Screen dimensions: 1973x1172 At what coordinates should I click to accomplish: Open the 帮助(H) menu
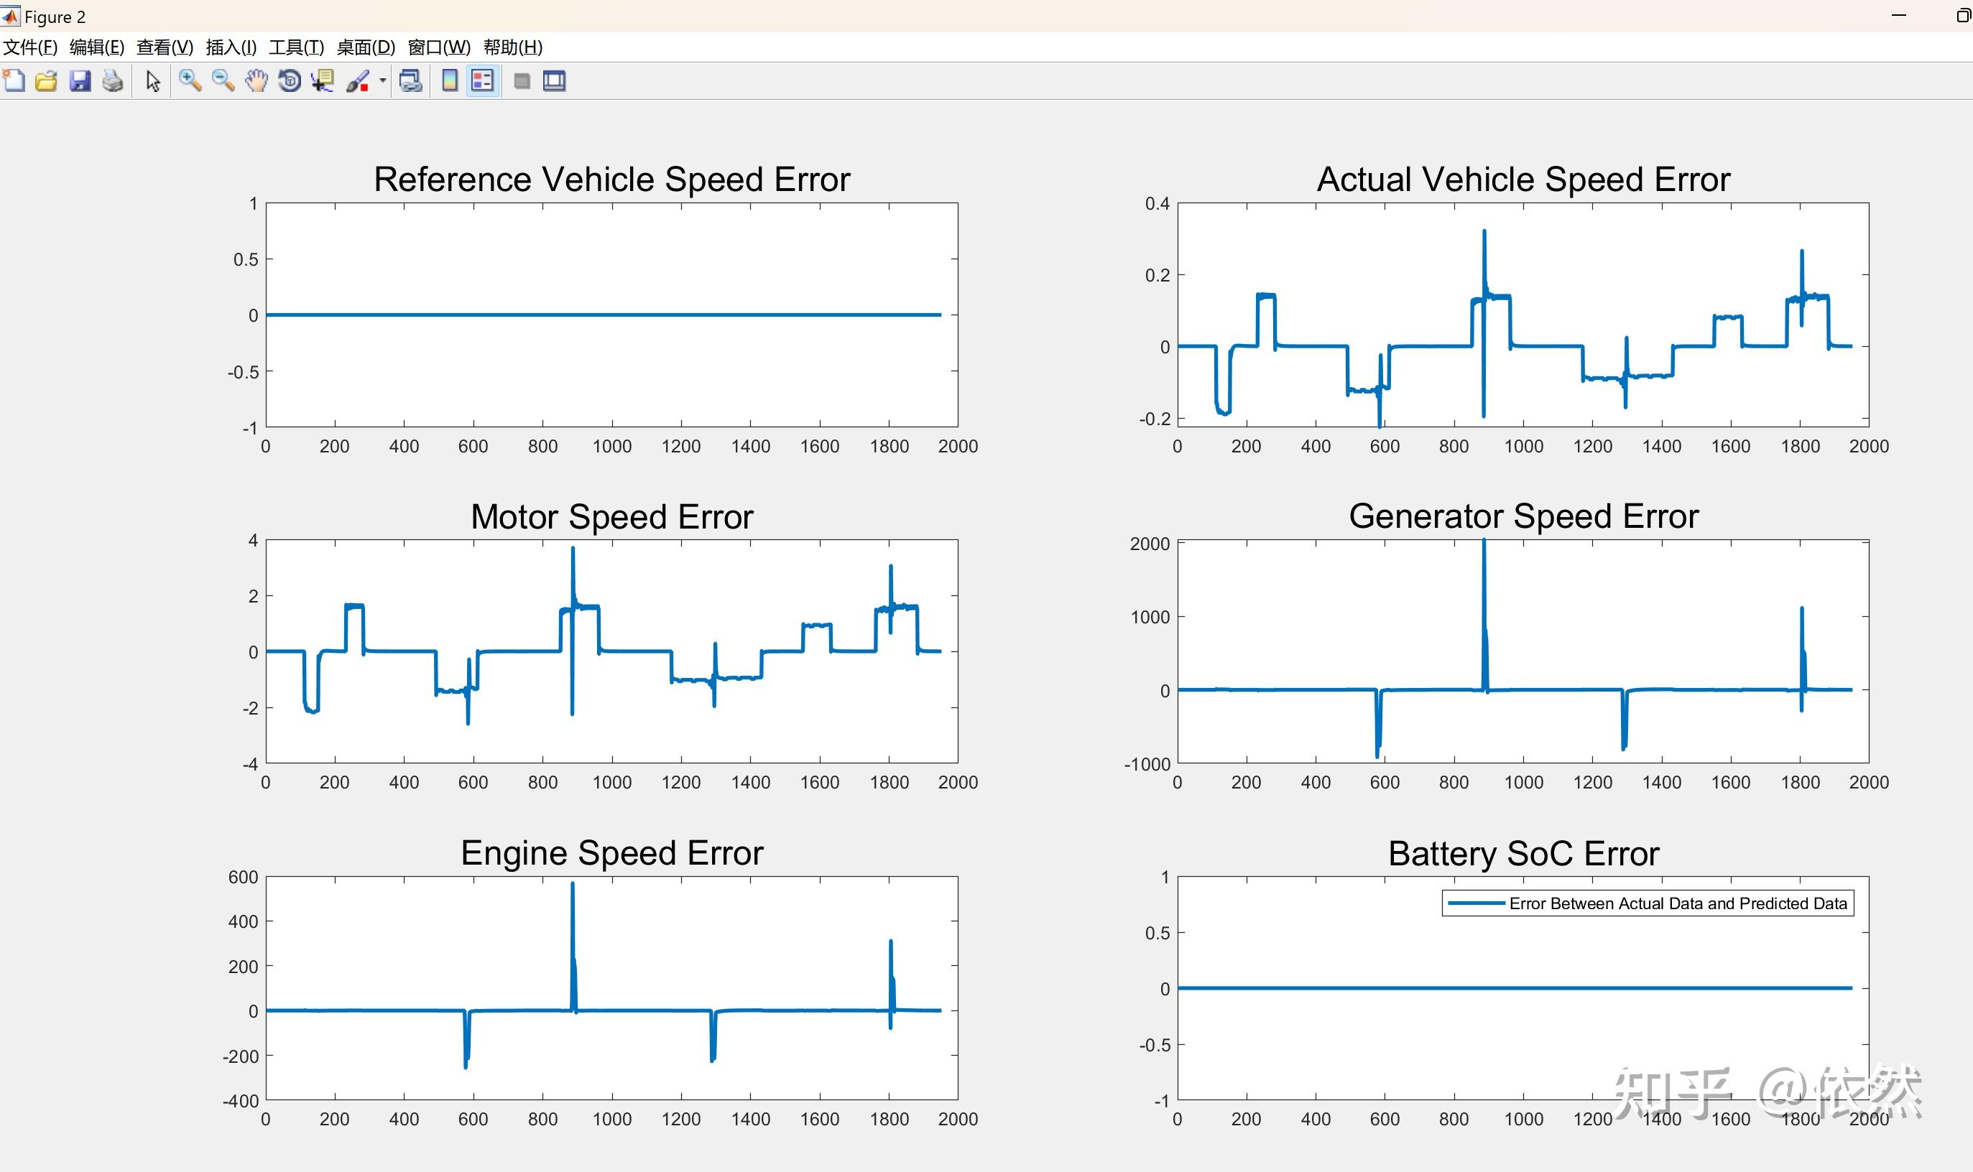coord(512,47)
